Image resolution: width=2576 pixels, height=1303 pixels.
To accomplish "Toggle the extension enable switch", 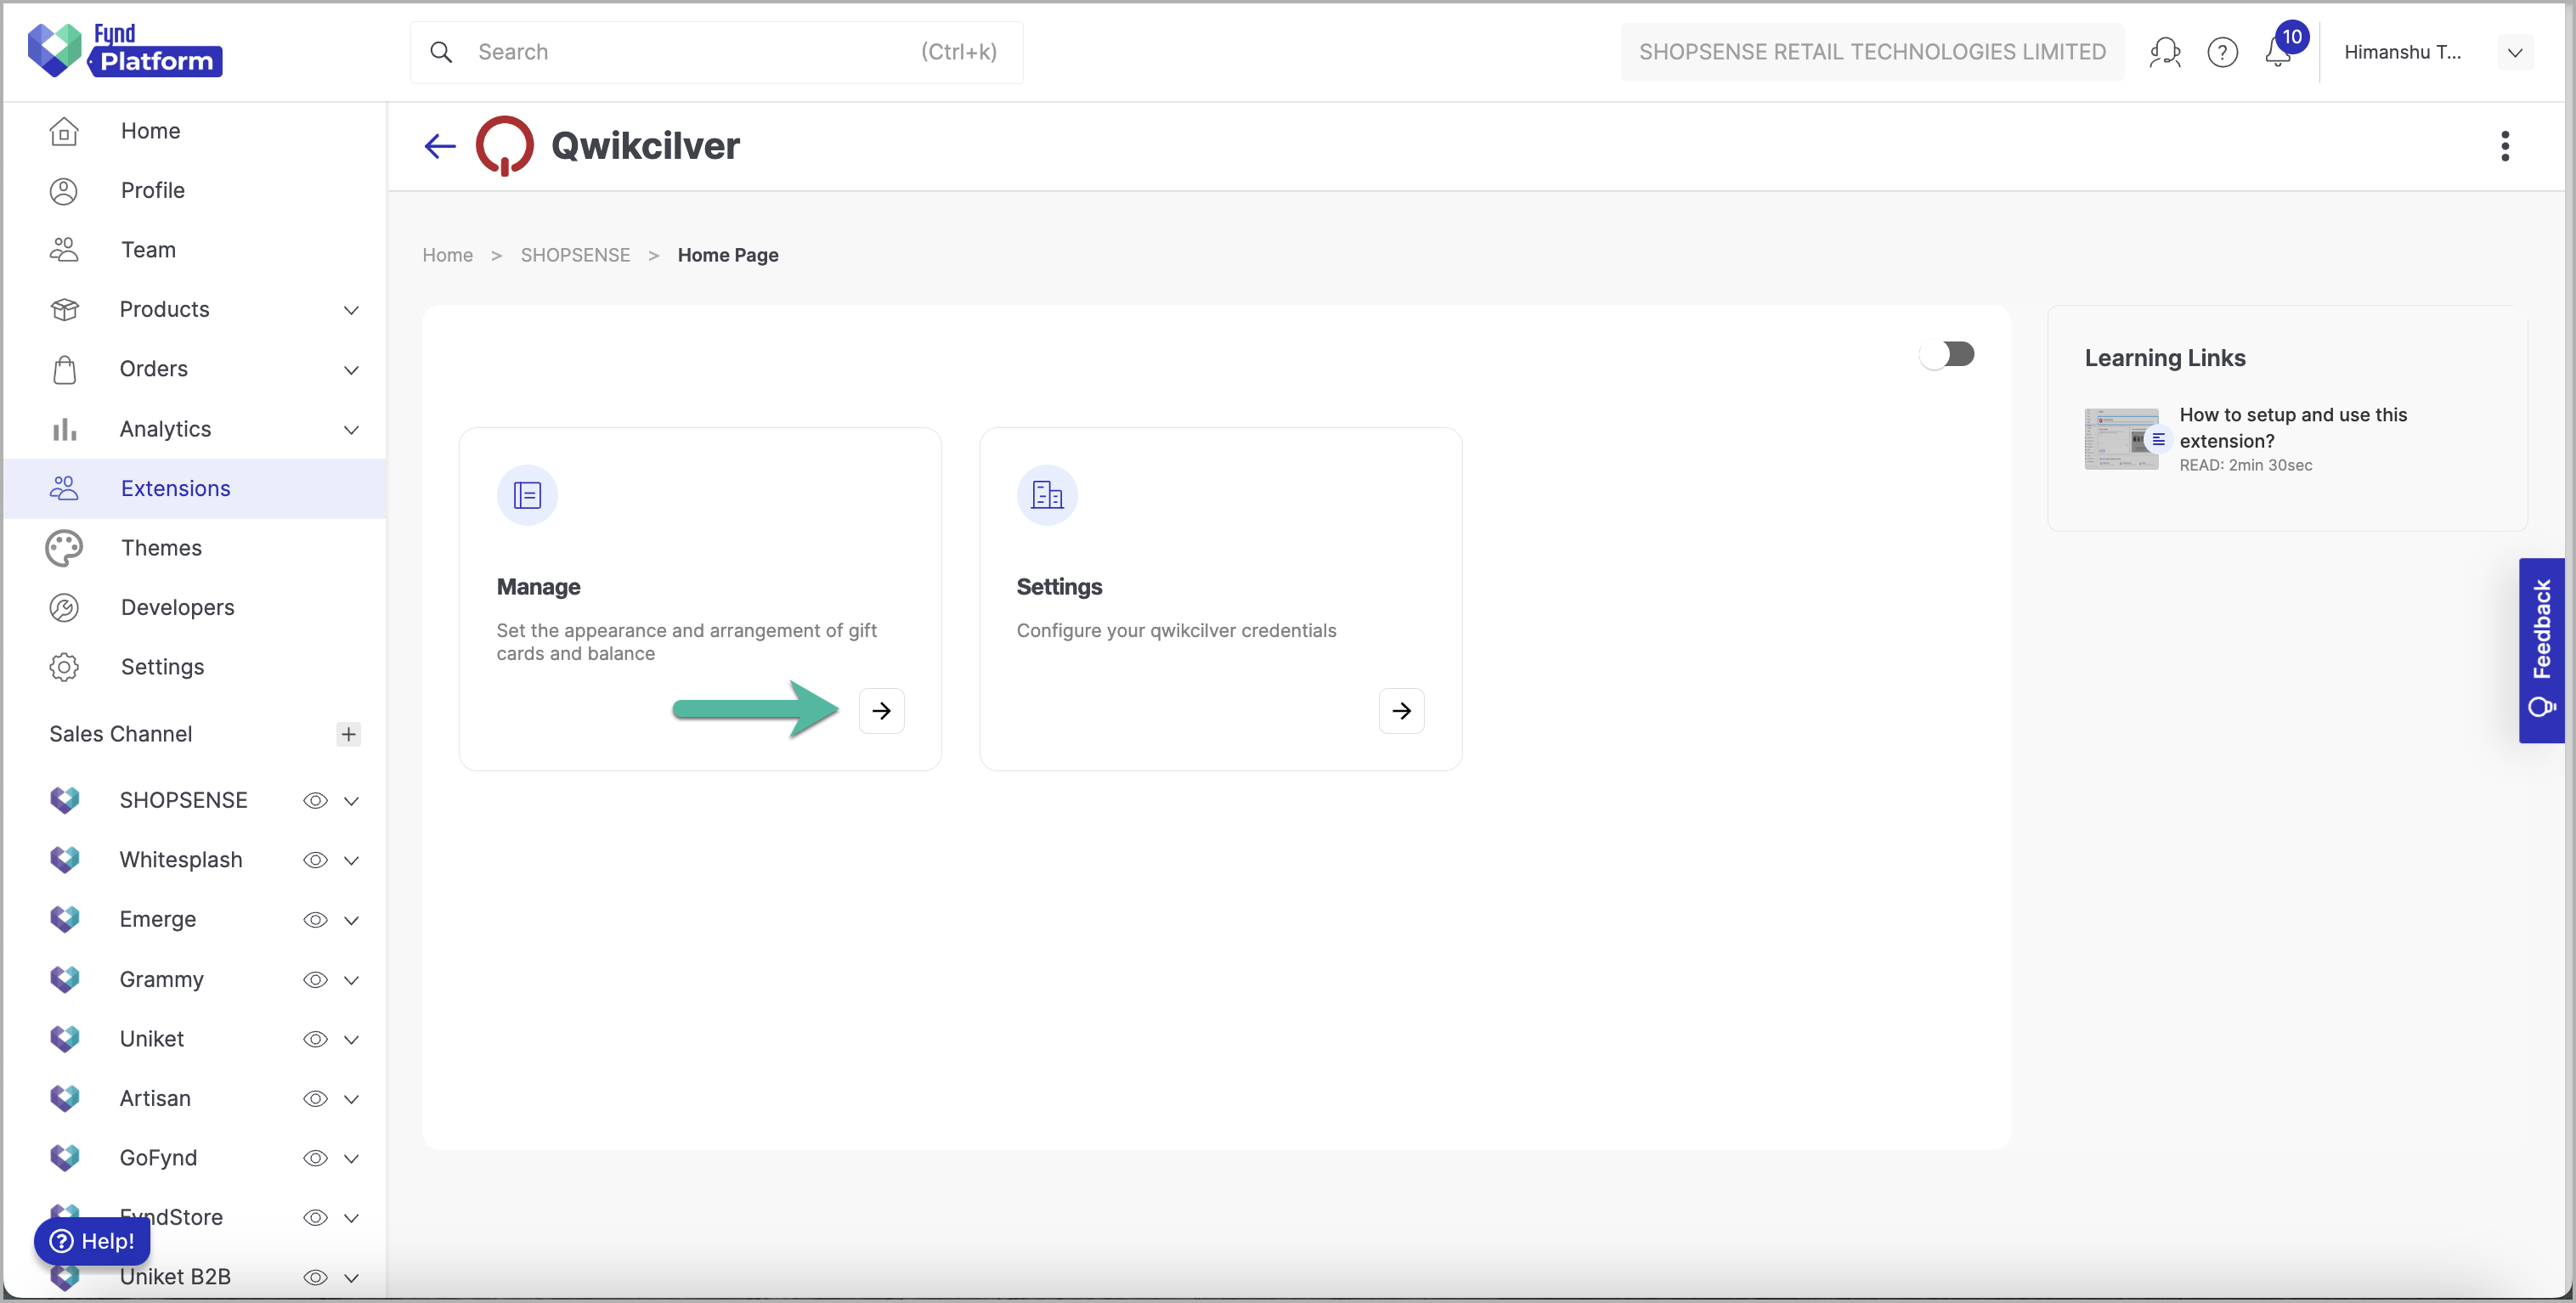I will (x=1947, y=354).
